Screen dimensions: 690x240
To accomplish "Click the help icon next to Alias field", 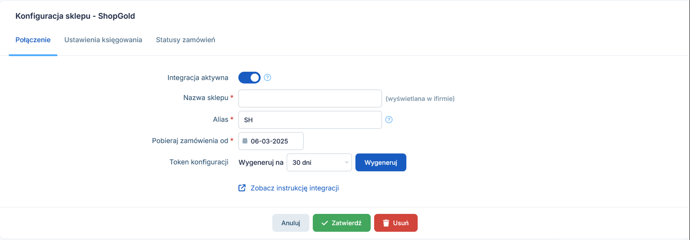I will pos(389,120).
